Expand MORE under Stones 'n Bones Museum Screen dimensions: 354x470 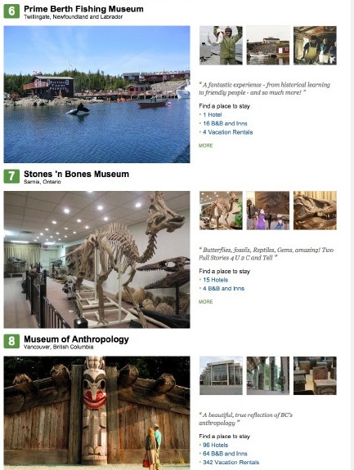tap(206, 302)
